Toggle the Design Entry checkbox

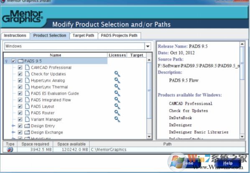(x=20, y=126)
